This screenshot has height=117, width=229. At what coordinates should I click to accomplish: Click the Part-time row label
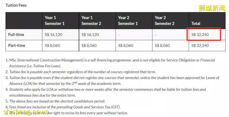point(17,45)
